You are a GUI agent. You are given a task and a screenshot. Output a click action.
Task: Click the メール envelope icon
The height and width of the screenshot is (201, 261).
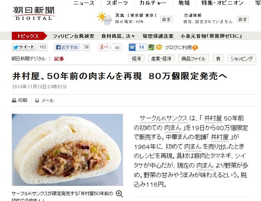37,101
